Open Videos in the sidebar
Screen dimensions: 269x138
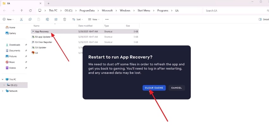click(11, 68)
